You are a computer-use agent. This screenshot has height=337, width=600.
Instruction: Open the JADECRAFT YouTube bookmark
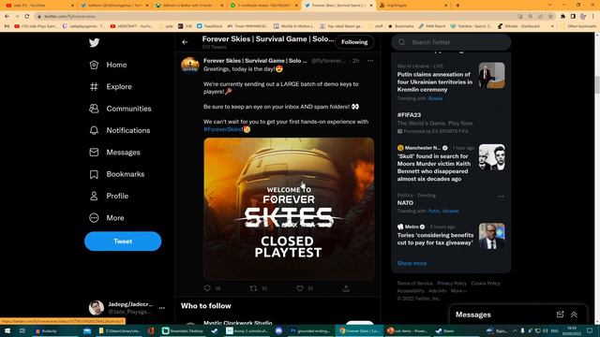(x=131, y=26)
